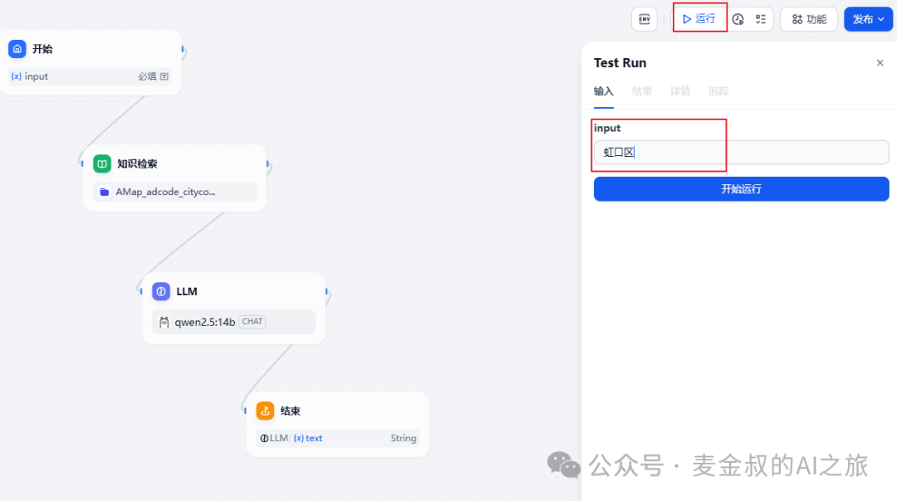Open the ENV environment variables icon

coord(644,19)
